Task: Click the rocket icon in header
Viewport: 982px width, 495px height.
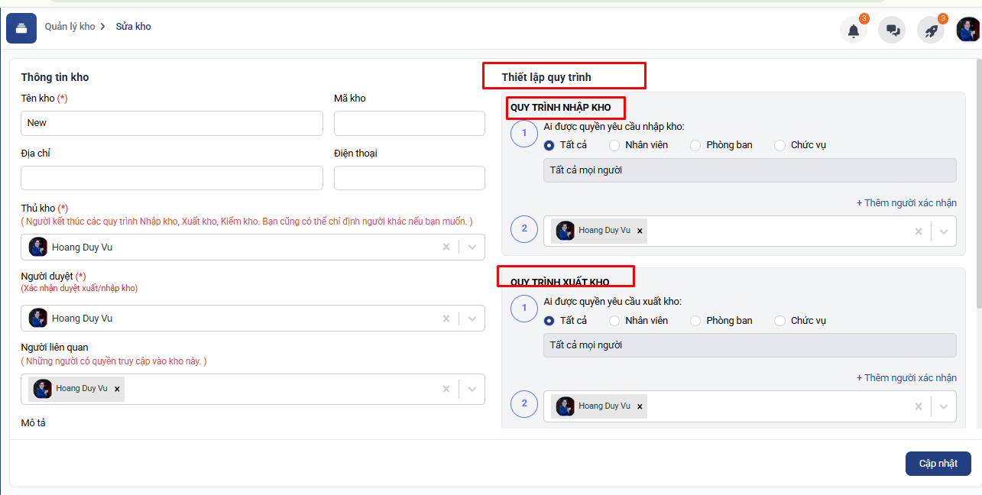Action: (x=931, y=31)
